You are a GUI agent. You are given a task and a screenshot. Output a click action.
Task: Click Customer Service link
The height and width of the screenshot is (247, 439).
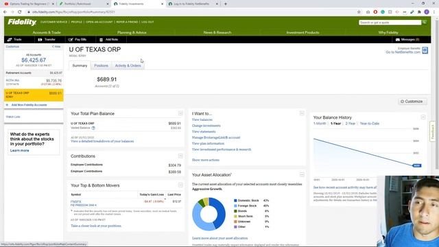point(54,22)
